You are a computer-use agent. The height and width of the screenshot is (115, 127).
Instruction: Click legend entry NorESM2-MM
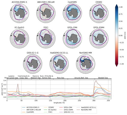84,110
